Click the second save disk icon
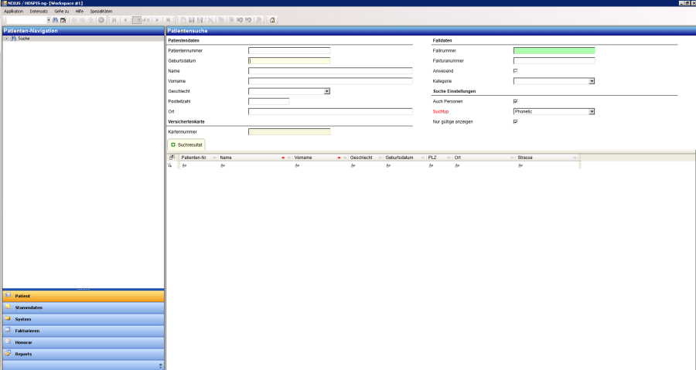Image resolution: width=696 pixels, height=370 pixels. [x=200, y=20]
